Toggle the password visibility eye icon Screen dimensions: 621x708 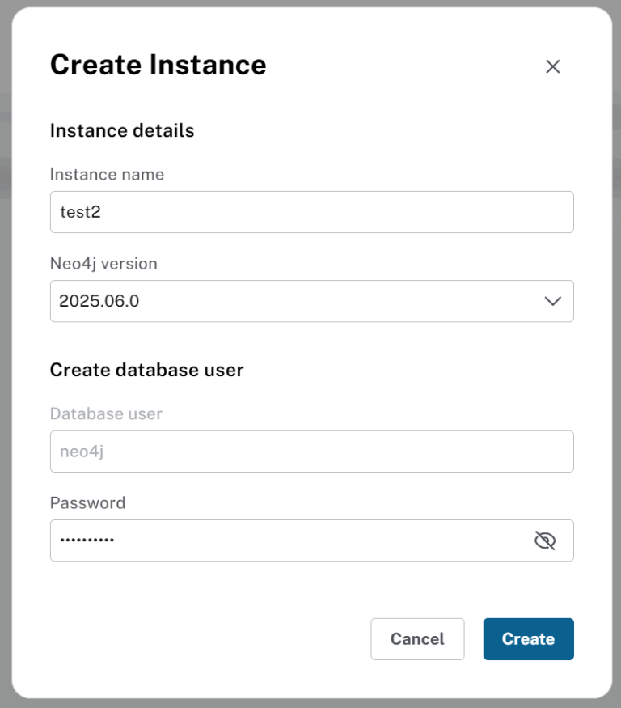pos(546,540)
